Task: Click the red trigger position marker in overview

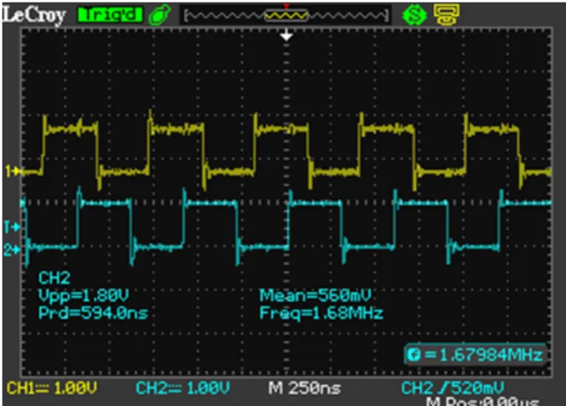Action: [x=286, y=7]
